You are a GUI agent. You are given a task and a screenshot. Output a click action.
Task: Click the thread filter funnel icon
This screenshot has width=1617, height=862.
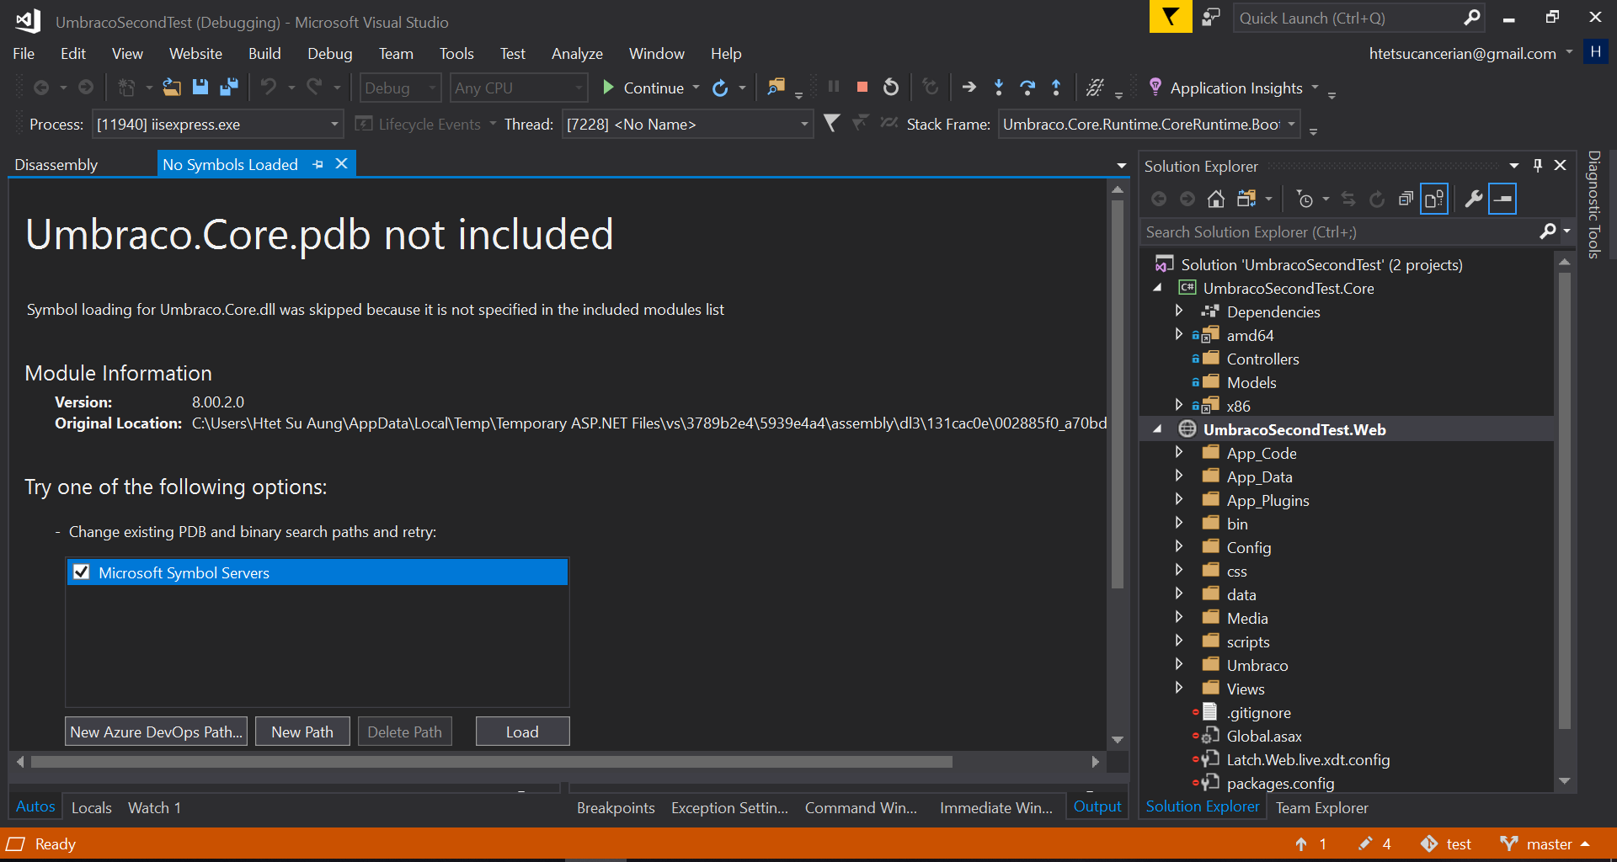[x=831, y=124]
